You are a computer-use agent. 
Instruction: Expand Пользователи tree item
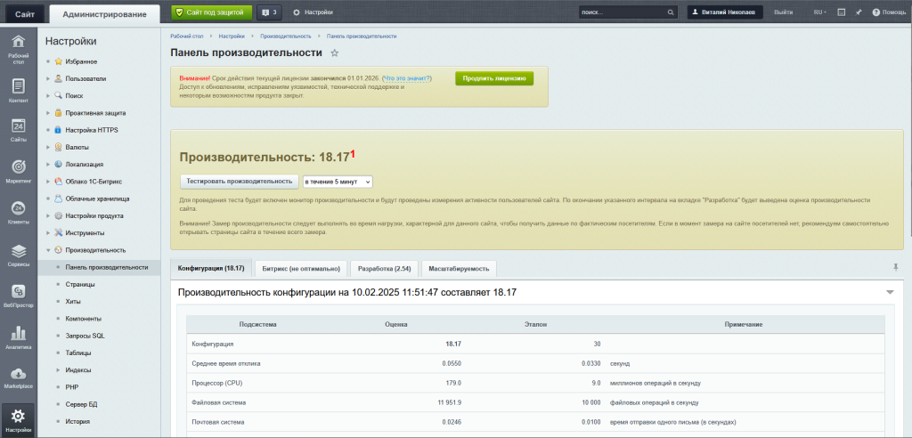(x=48, y=78)
